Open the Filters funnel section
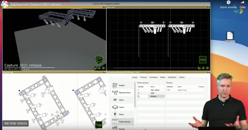 (x=123, y=115)
